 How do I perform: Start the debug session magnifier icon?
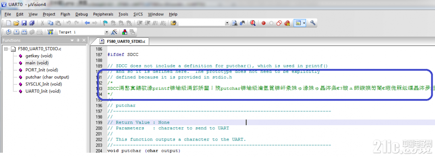coord(252,23)
